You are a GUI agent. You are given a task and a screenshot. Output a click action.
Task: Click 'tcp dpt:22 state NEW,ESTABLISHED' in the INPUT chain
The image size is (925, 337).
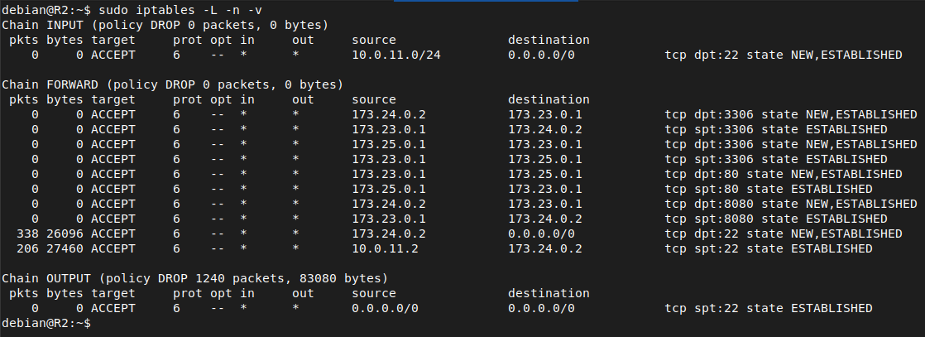pos(784,55)
